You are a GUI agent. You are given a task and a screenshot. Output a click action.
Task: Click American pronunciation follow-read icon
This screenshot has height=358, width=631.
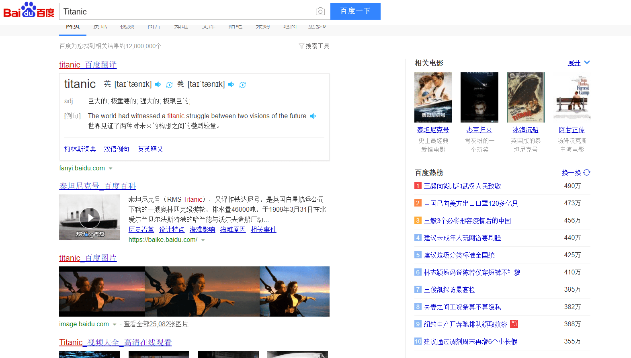coord(242,85)
